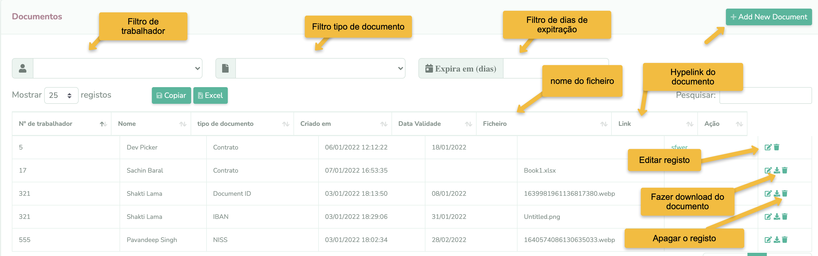This screenshot has height=256, width=818.
Task: Sort table by Ação column
Action: (x=722, y=124)
